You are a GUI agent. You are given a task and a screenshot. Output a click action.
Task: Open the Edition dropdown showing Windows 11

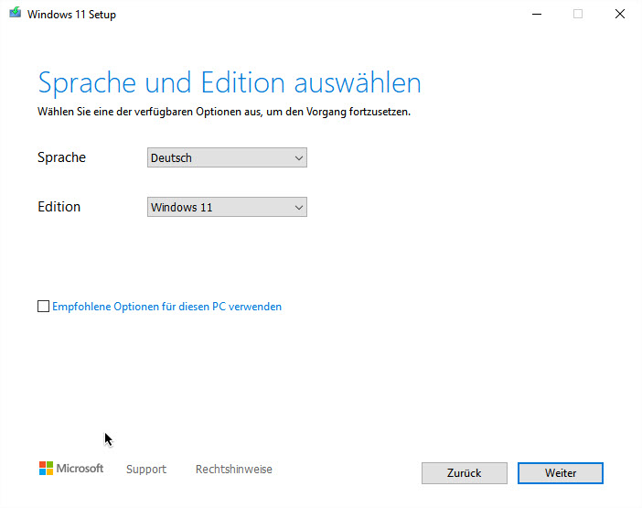click(227, 207)
